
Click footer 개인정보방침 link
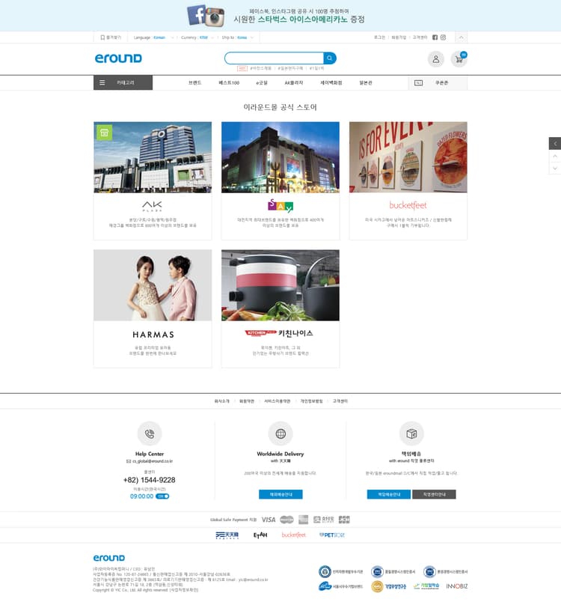point(311,401)
